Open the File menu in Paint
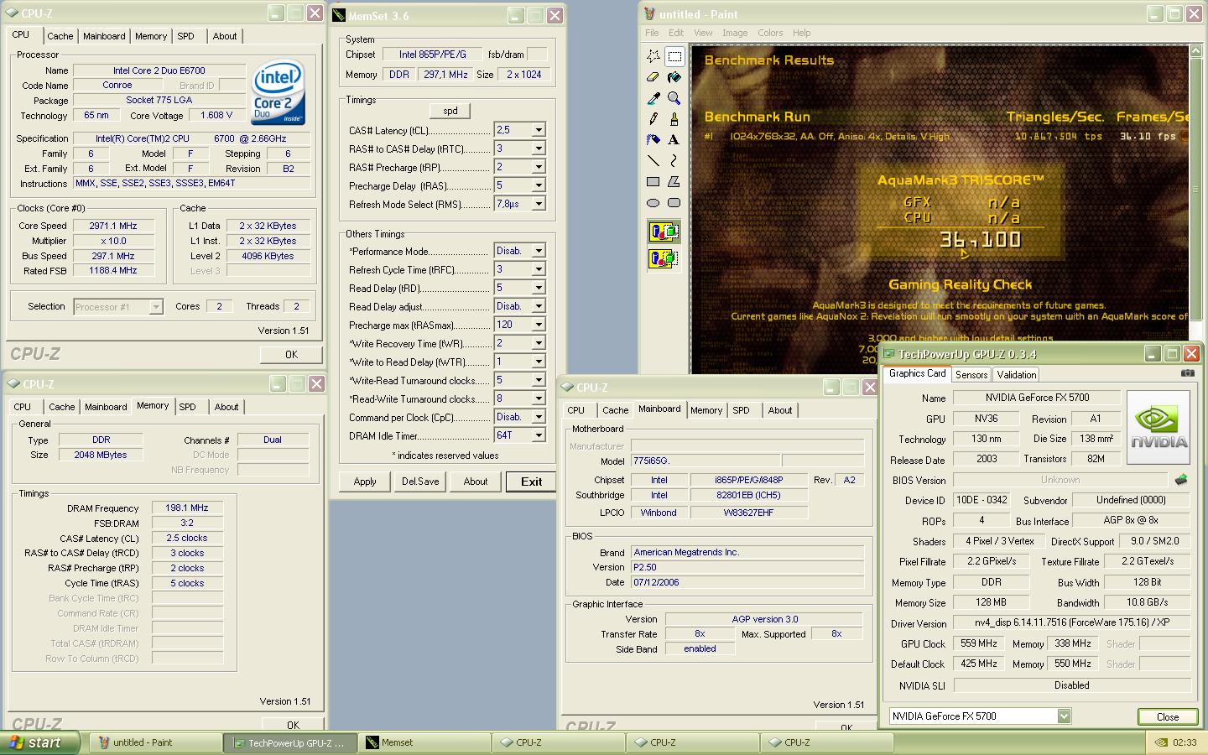The width and height of the screenshot is (1208, 755). pyautogui.click(x=652, y=33)
